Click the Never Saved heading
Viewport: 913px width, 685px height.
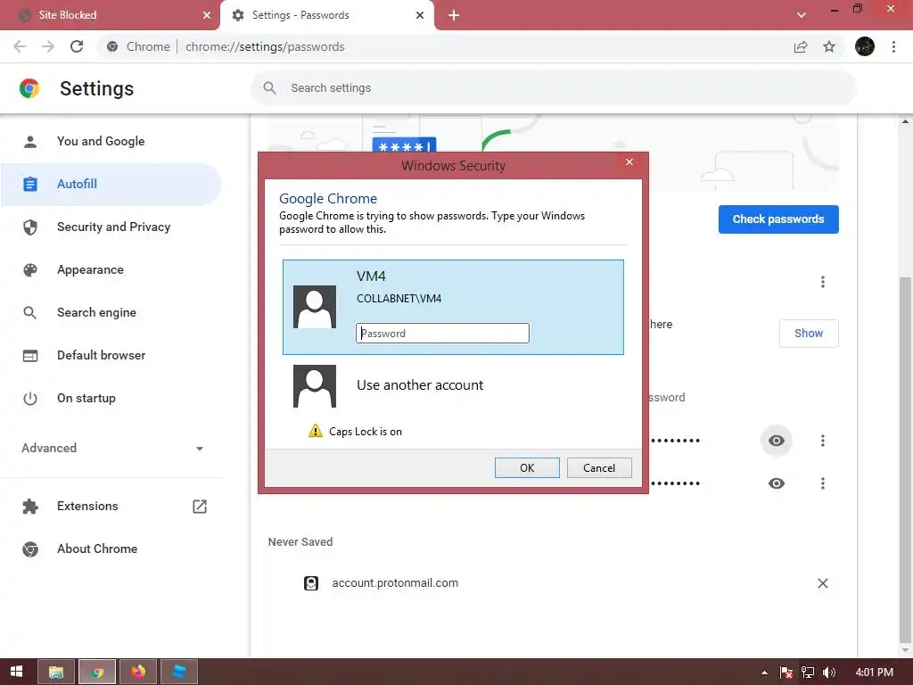(300, 541)
